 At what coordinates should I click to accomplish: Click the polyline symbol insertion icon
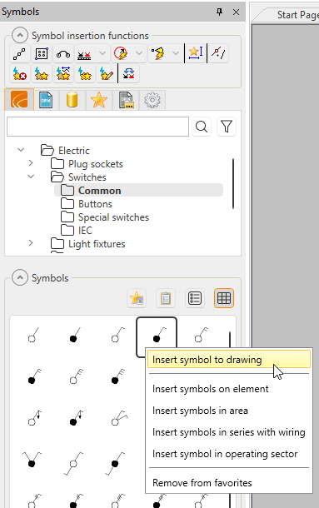tap(20, 53)
